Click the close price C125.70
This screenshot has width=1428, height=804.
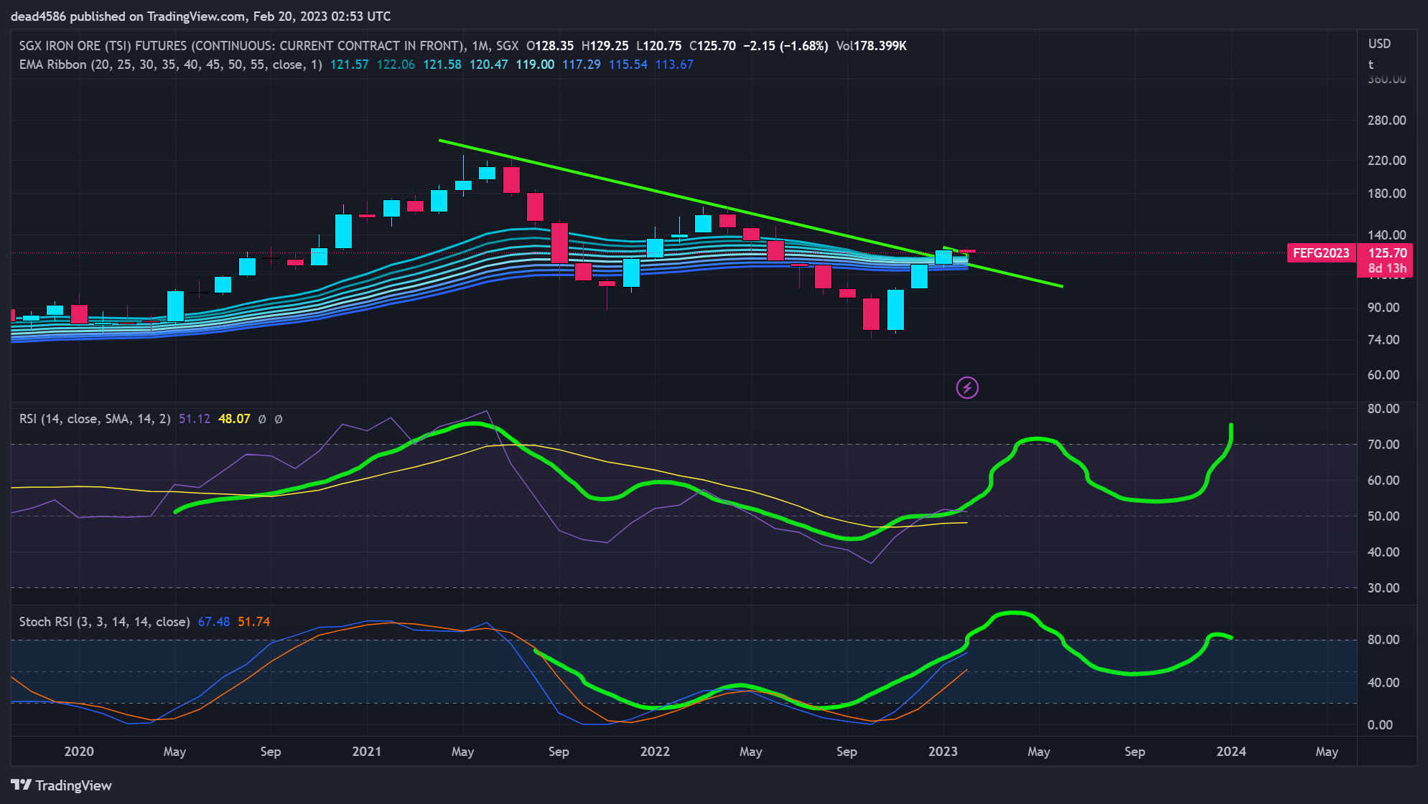click(712, 45)
